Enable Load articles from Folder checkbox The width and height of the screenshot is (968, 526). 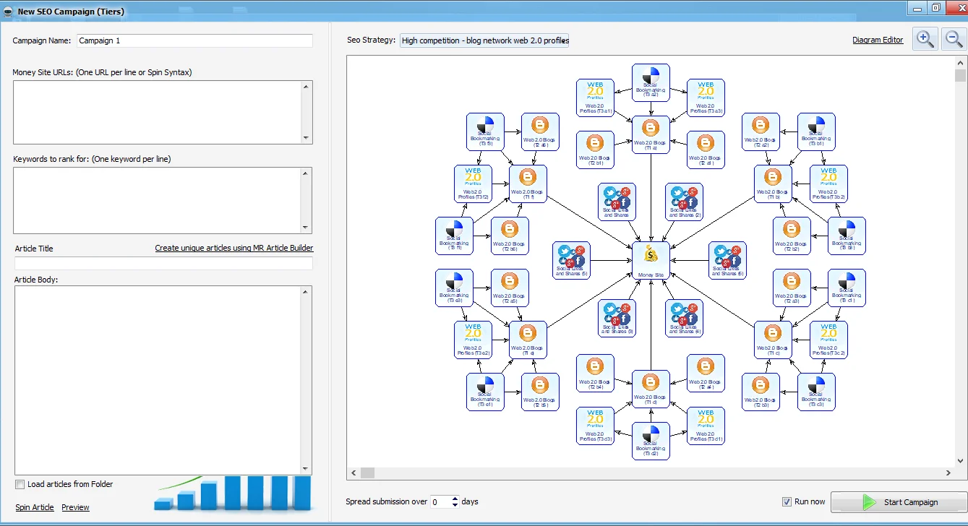20,484
